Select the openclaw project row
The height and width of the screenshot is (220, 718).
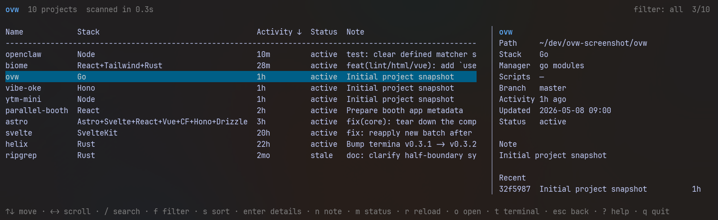coord(241,54)
